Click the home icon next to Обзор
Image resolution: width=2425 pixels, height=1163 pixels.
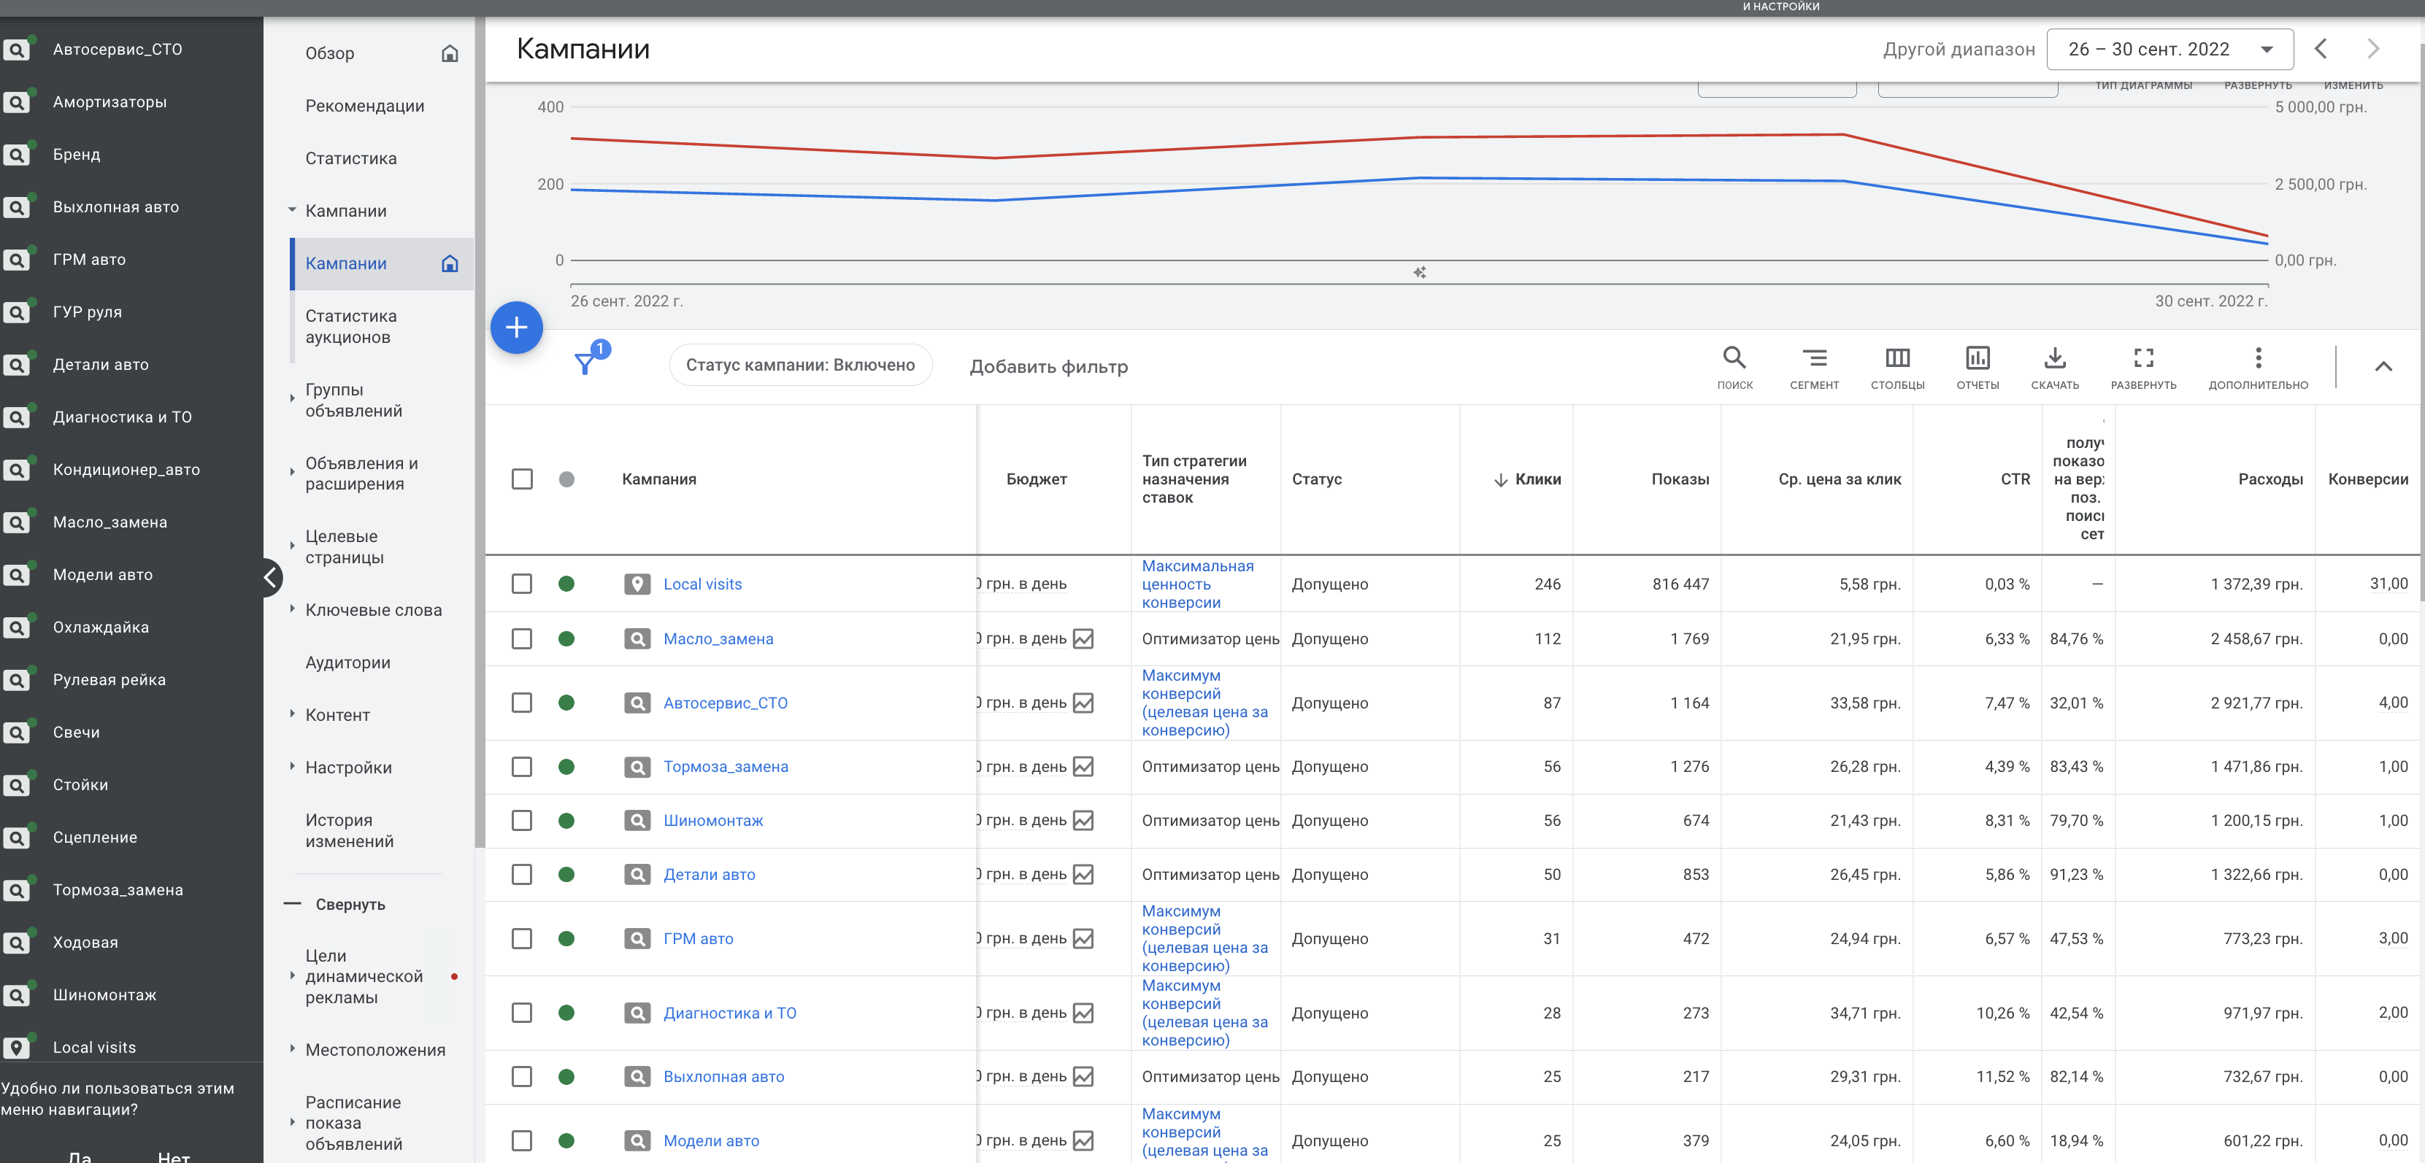[x=450, y=54]
